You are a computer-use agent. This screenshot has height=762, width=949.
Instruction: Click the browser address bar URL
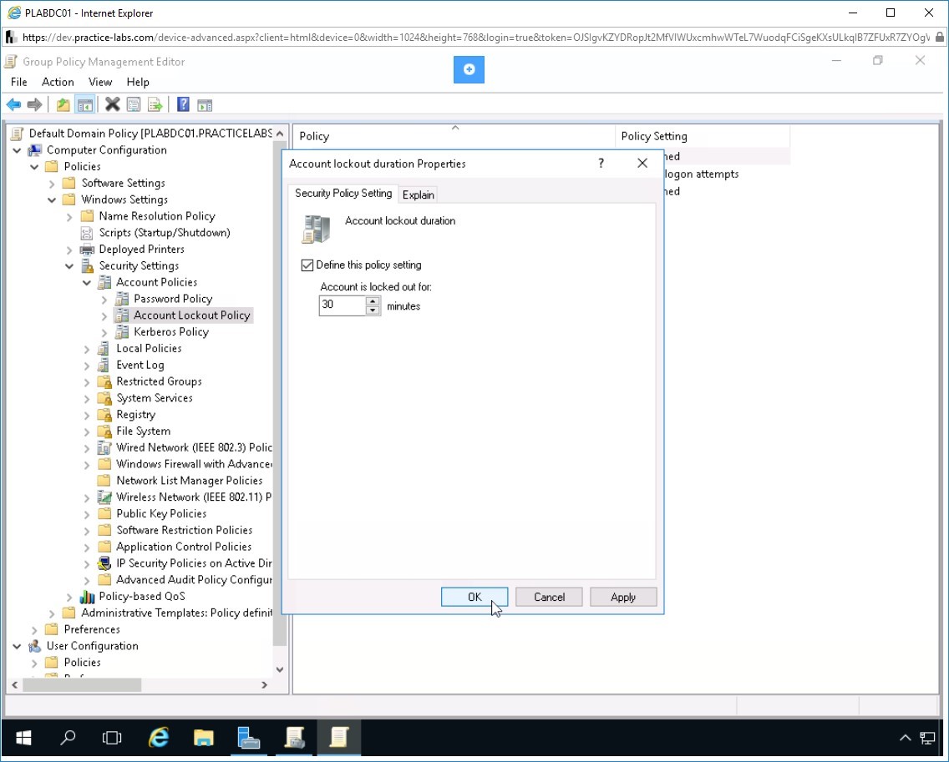475,38
